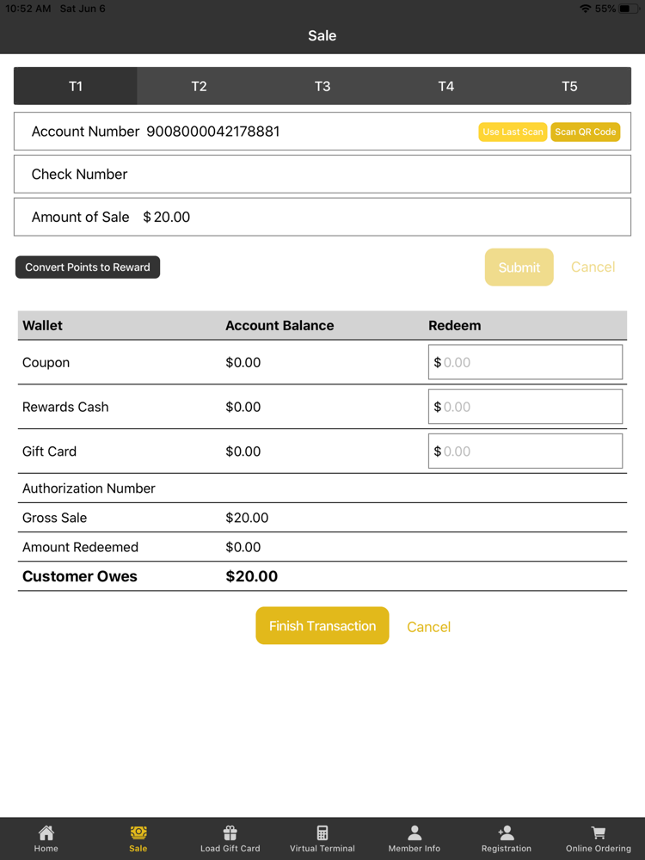Tap the Member Info person icon
This screenshot has width=645, height=860.
coord(415,832)
